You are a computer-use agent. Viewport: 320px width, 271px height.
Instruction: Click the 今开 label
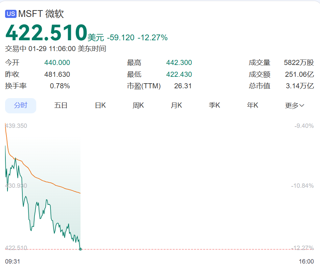point(12,62)
